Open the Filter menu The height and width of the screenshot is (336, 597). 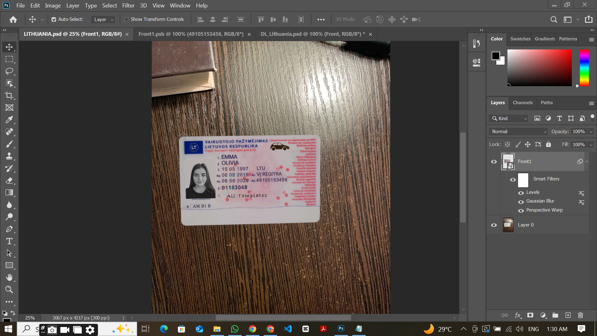(128, 6)
